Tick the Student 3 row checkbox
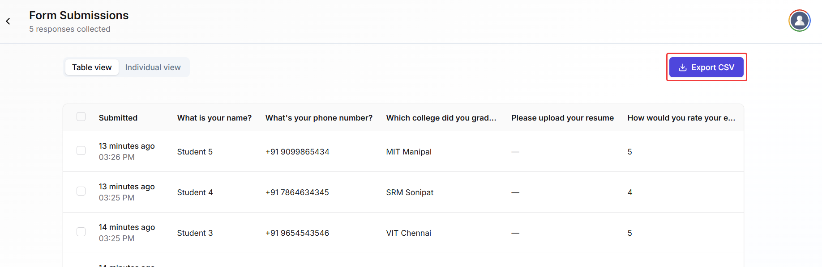822x267 pixels. pyautogui.click(x=81, y=232)
